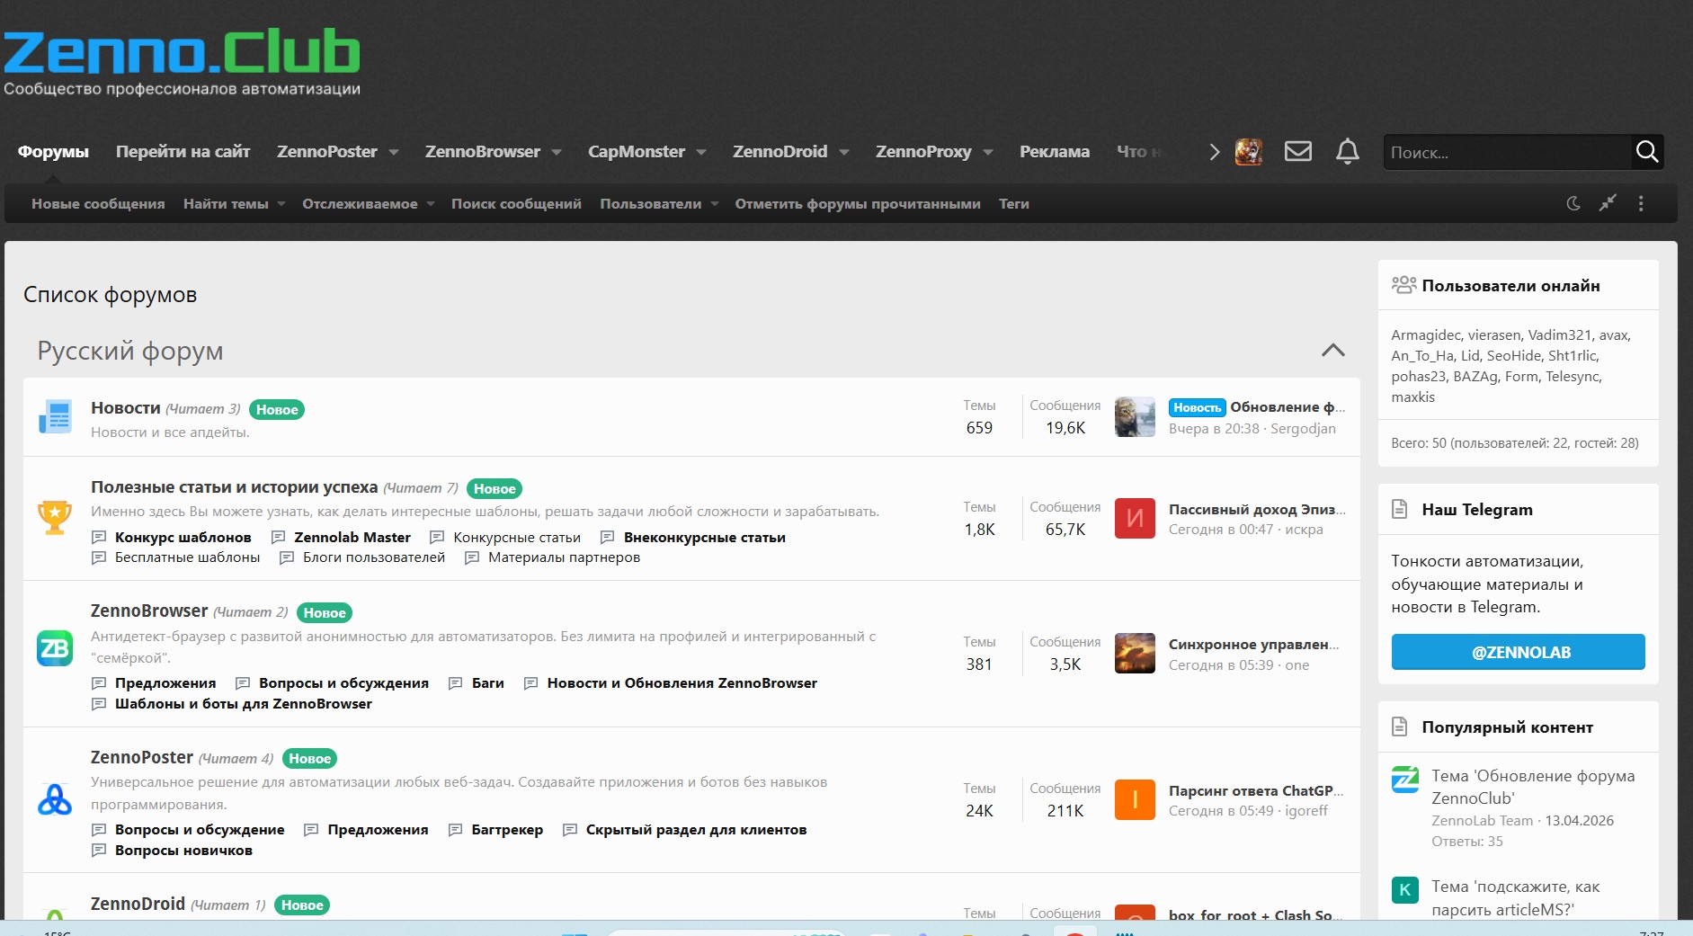
Task: Open the Бесплатные шаблоны subforum
Action: click(x=187, y=557)
